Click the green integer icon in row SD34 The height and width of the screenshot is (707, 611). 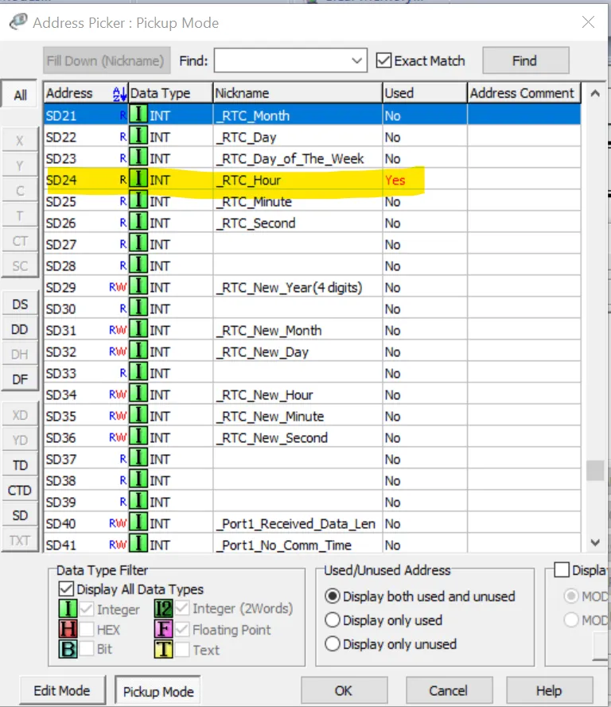138,394
